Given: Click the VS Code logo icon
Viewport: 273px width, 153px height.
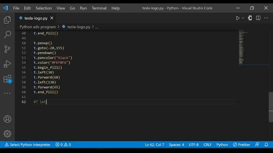Looking at the screenshot, I should pyautogui.click(x=6, y=8).
